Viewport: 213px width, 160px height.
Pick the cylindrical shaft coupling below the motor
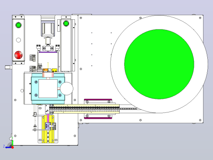[x=48, y=41]
